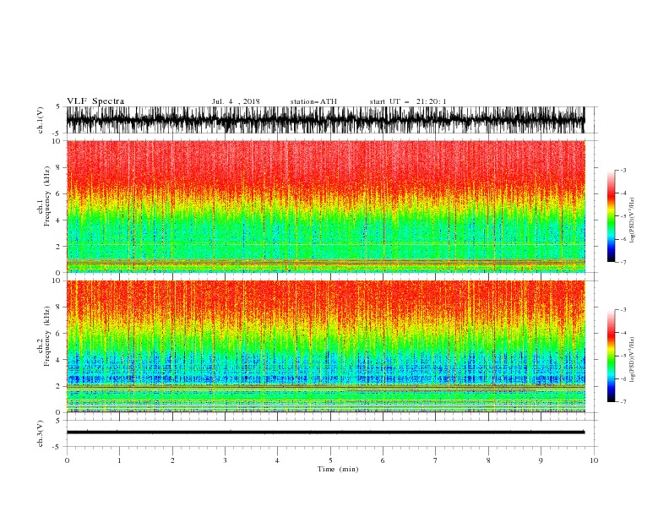Viewport: 669px width, 517px height.
Task: Click the "4" kHz tick of ch.2 spectrogram
Action: coord(59,360)
